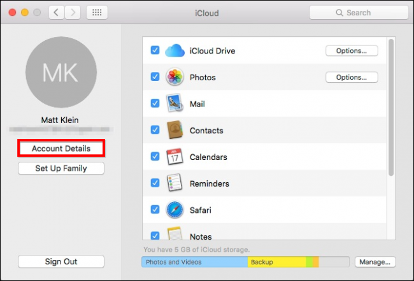Open Options for Photos
Screen dimensions: 414x281
point(352,77)
